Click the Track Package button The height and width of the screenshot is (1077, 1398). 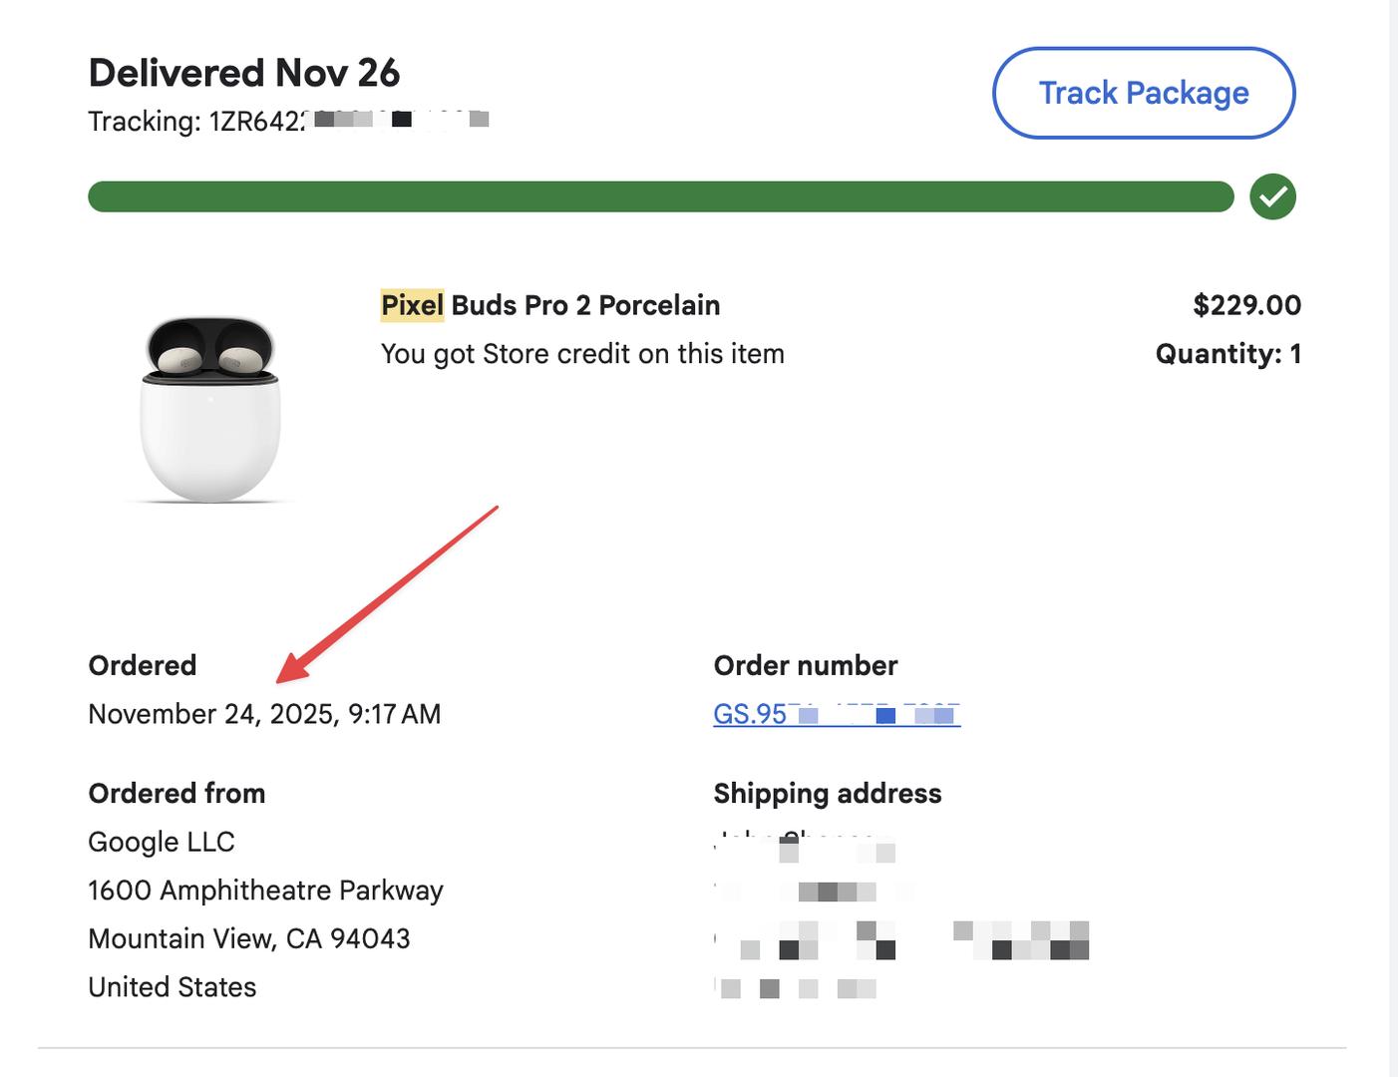click(1144, 93)
